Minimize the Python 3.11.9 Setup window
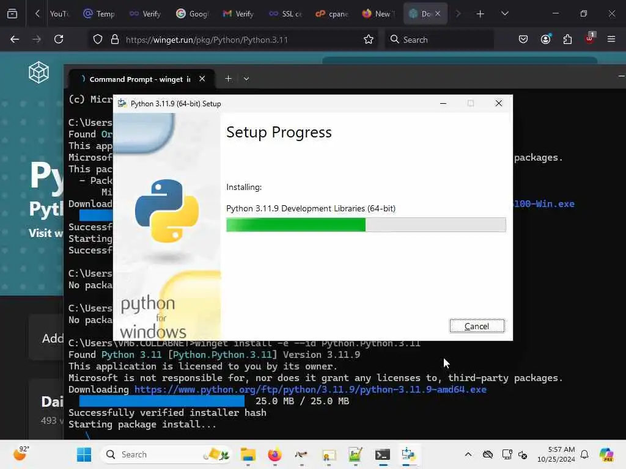Screen dimensions: 626x469 coord(443,103)
